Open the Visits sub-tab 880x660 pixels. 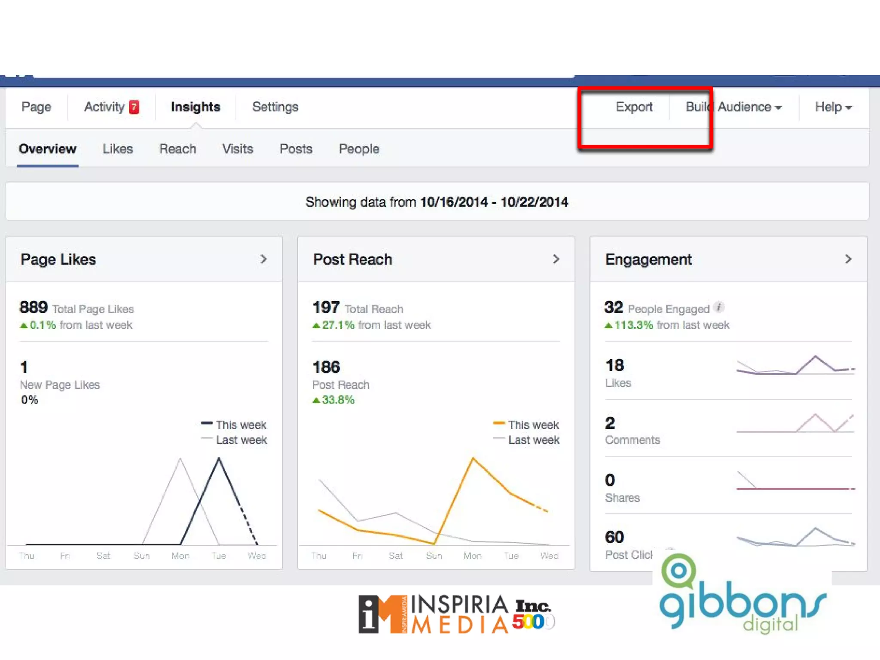[x=238, y=149]
